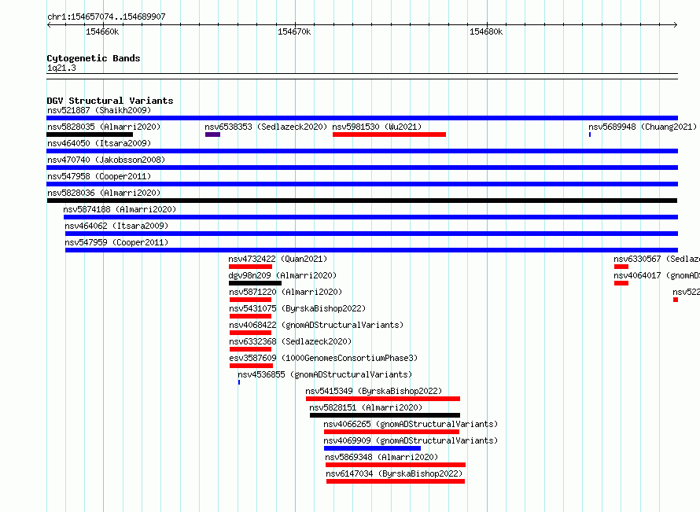
Task: Click the red bar under nsv4064017
Action: click(x=621, y=283)
